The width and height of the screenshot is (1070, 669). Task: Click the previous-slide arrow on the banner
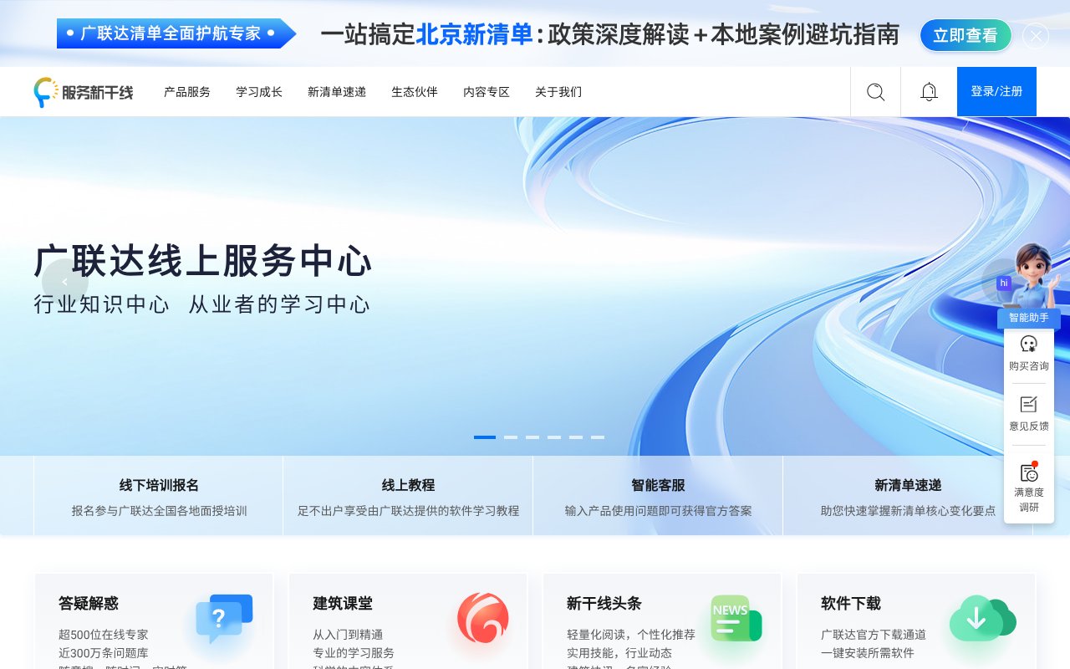tap(65, 282)
